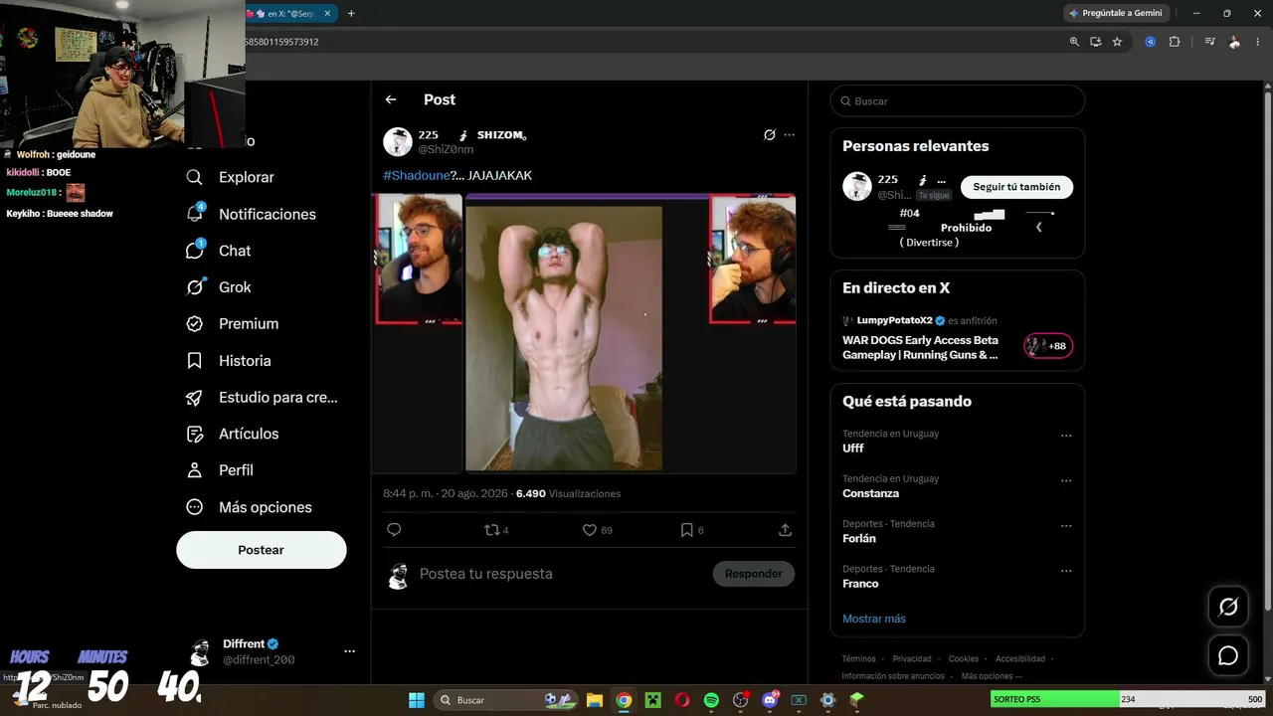Click the Grok sidebar icon
This screenshot has width=1273, height=716.
195,287
